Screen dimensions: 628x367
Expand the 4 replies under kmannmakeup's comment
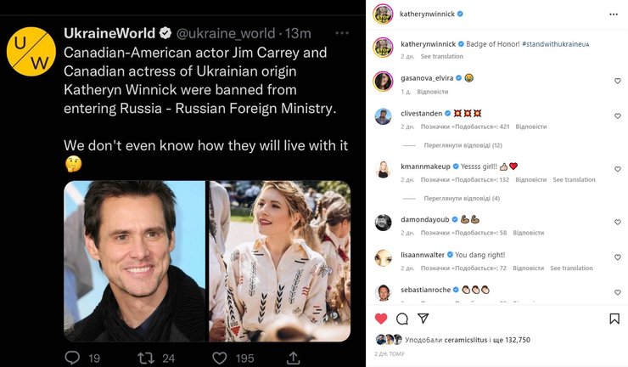(461, 198)
